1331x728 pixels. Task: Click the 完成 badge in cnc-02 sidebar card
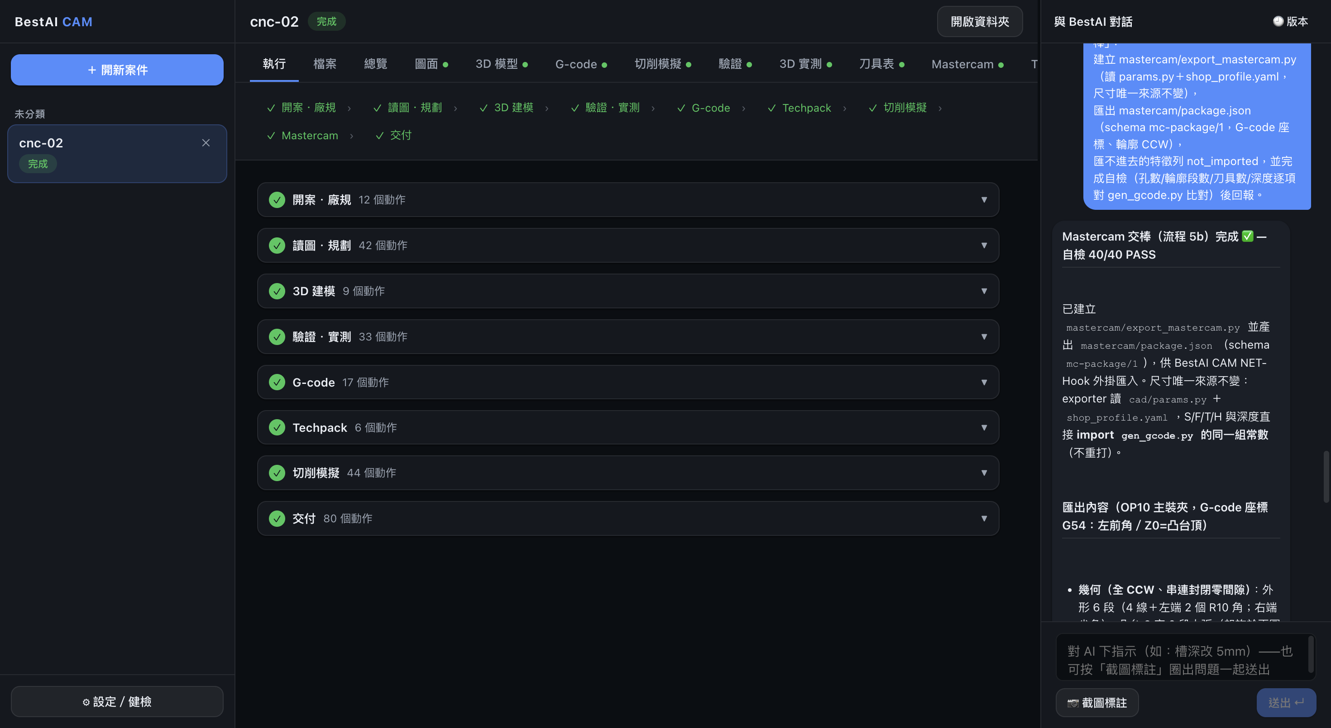[x=38, y=164]
